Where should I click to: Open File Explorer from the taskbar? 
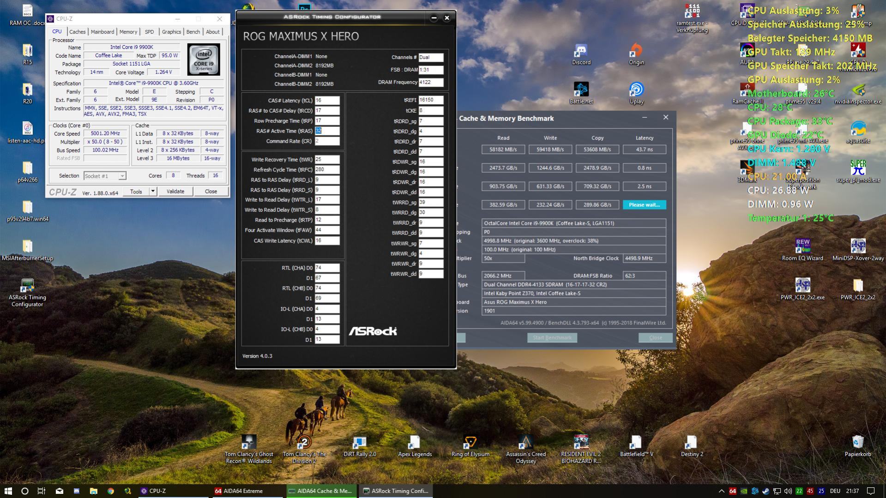click(x=93, y=491)
